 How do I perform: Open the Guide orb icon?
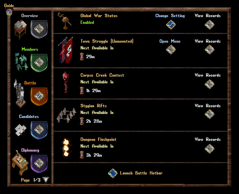(9, 12)
